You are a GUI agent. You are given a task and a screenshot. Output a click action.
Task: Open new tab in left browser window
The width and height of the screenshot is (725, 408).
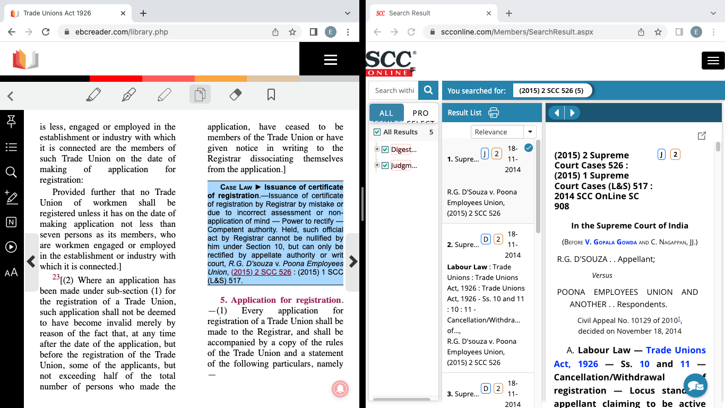point(143,13)
